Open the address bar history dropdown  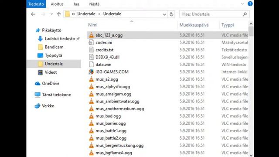click(164, 14)
